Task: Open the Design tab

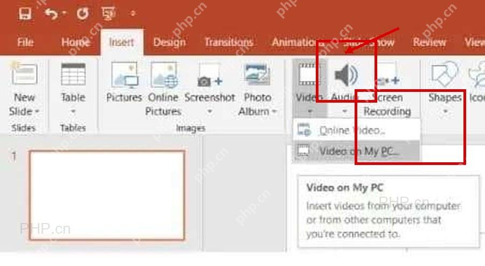Action: (170, 42)
